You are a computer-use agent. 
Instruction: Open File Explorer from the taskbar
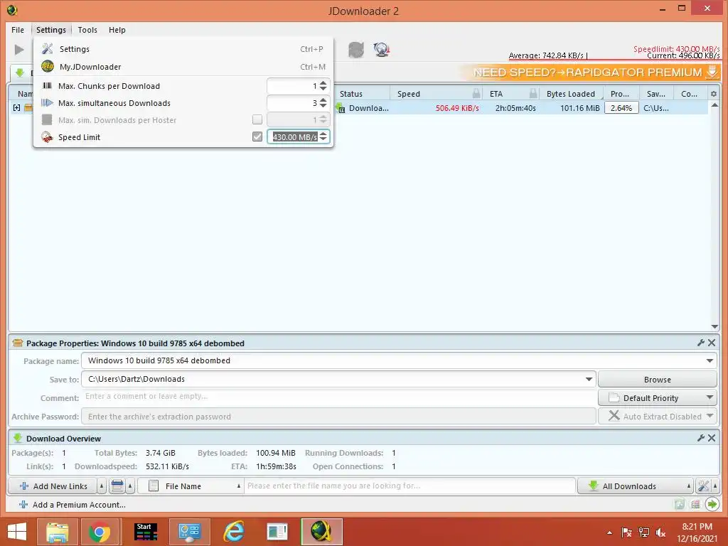pos(57,532)
